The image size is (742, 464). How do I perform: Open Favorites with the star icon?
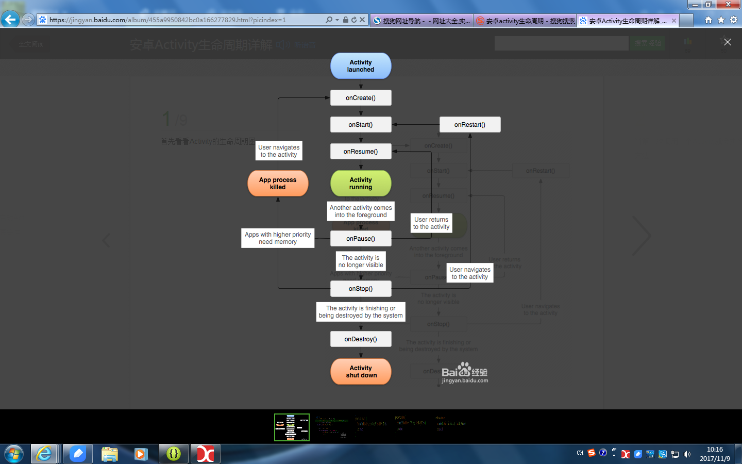(x=721, y=20)
